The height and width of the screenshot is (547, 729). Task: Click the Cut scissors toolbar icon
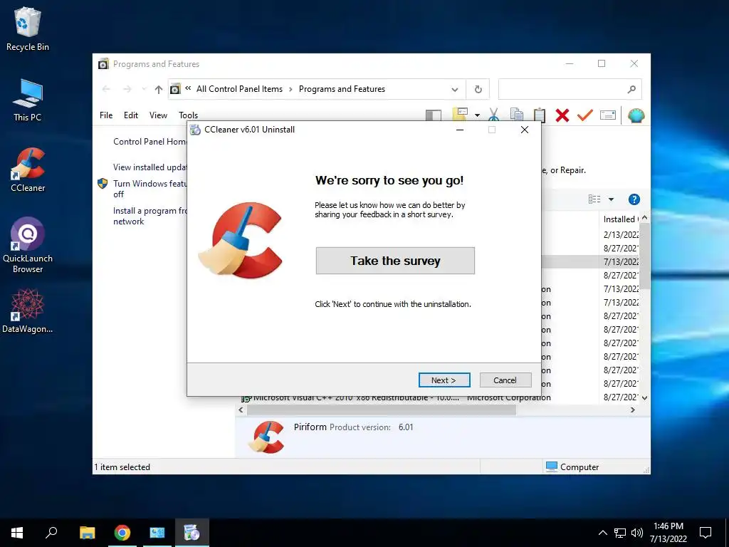(x=494, y=115)
